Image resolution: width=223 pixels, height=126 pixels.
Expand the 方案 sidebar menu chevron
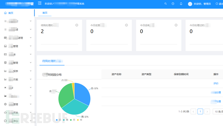click(31, 79)
